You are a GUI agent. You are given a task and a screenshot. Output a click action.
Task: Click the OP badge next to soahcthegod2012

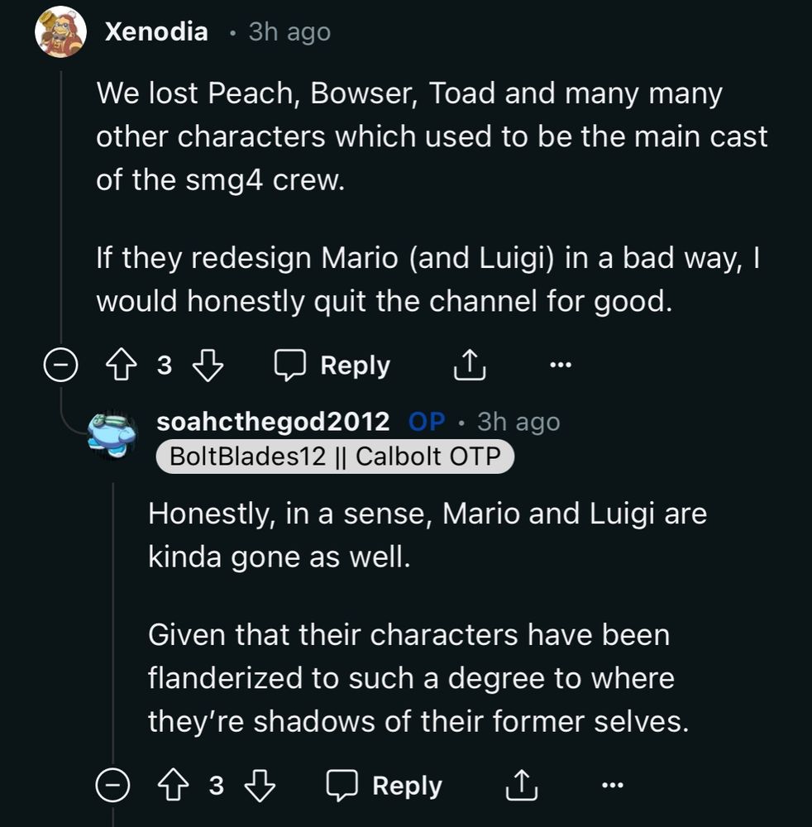(x=427, y=422)
